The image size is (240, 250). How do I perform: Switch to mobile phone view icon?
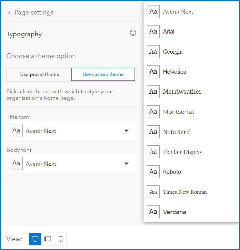pos(60,239)
